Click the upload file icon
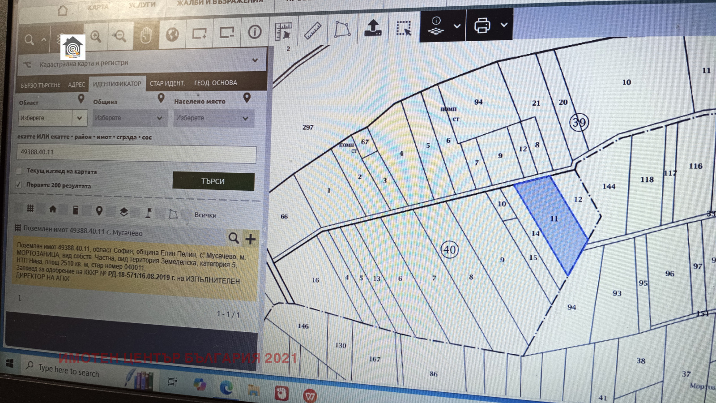716x403 pixels. pos(372,28)
